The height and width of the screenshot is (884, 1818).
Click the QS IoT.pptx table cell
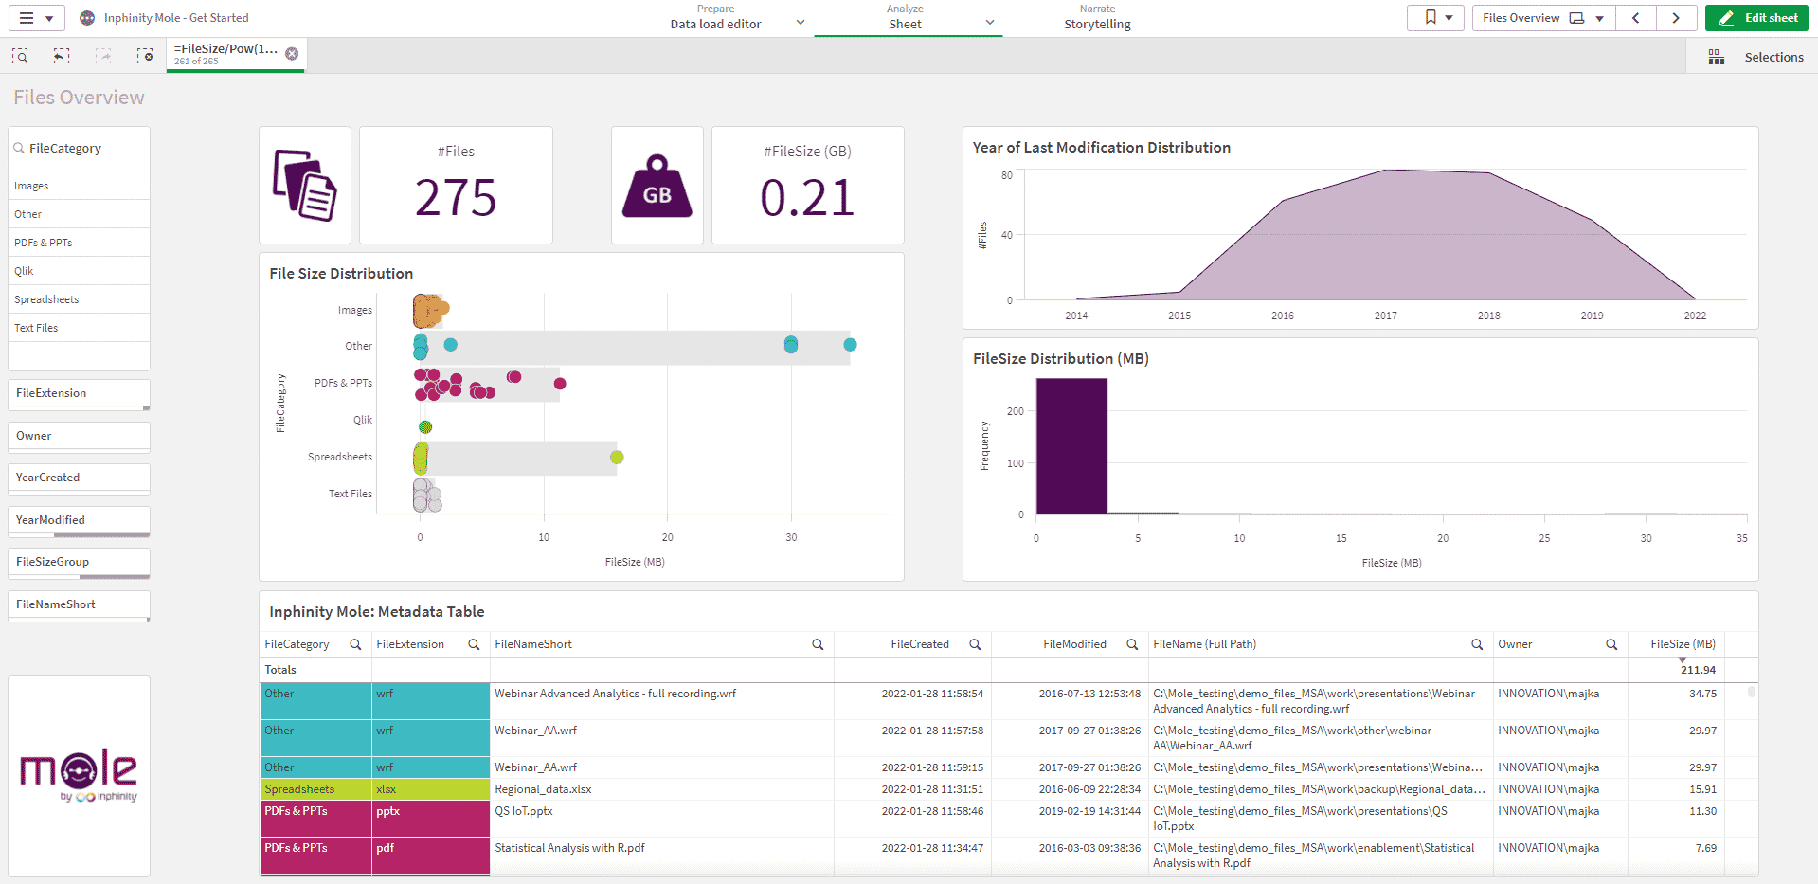click(661, 819)
